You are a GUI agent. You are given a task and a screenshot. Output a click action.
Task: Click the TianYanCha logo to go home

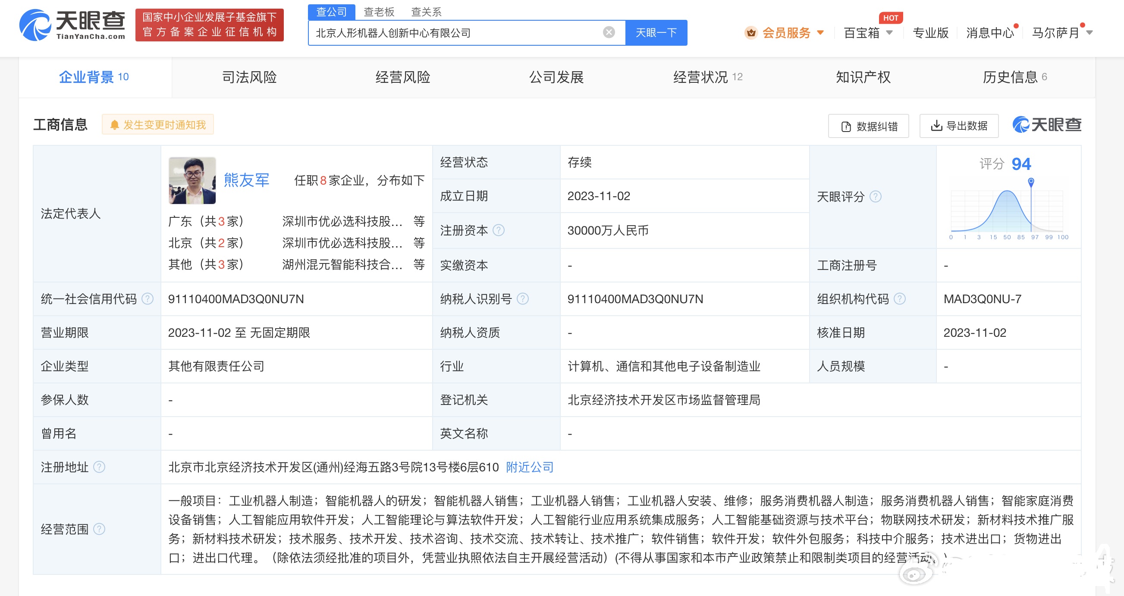coord(72,25)
